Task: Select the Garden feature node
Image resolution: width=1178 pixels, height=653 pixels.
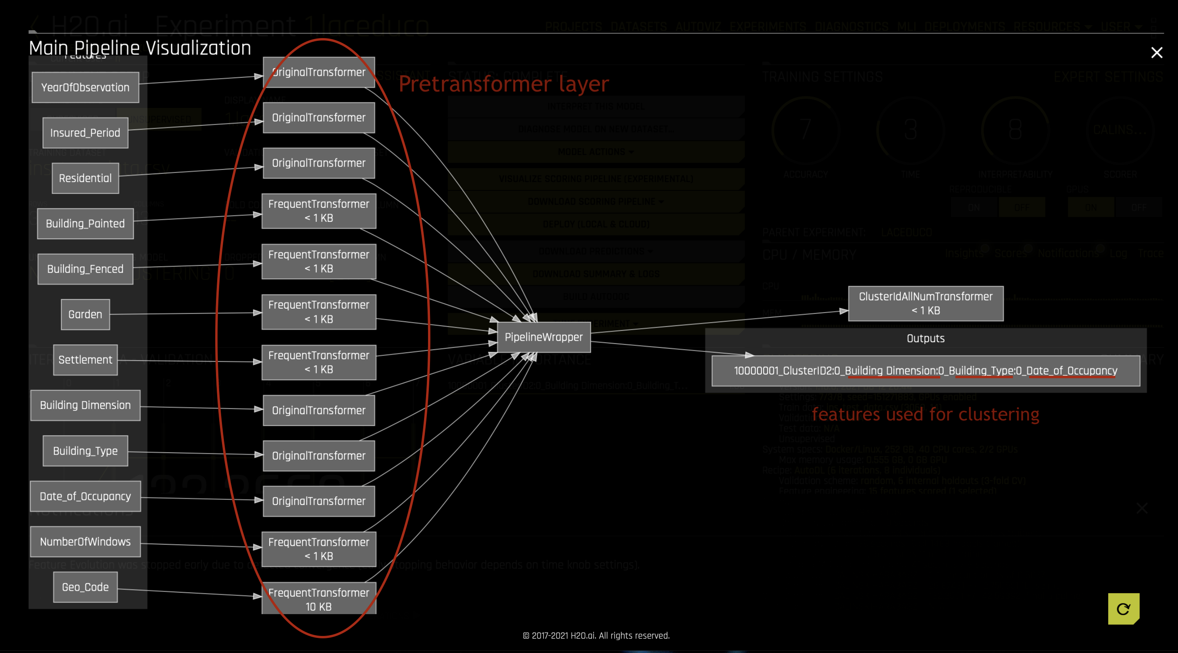Action: point(85,314)
